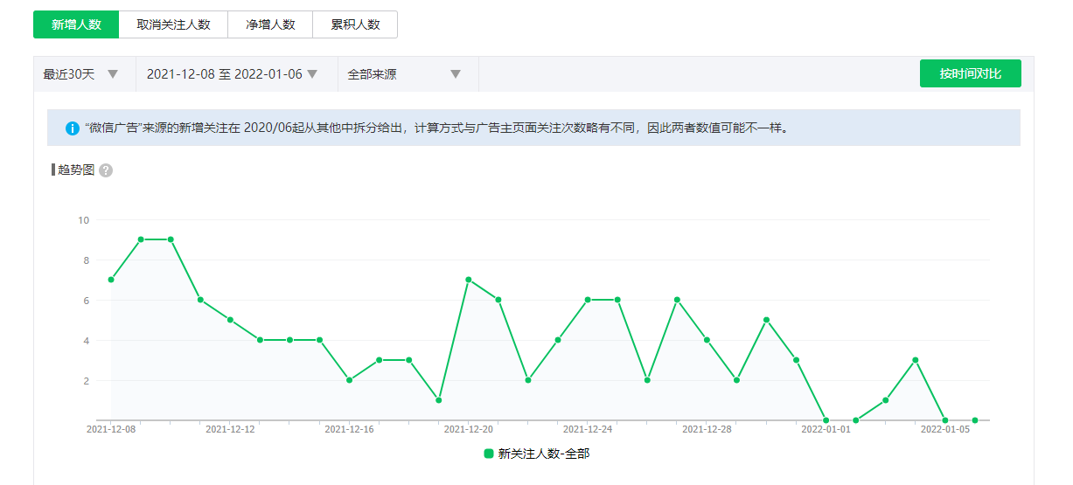Switch to the 新增人数 tab
Viewport: 1073px width, 485px height.
pos(76,24)
